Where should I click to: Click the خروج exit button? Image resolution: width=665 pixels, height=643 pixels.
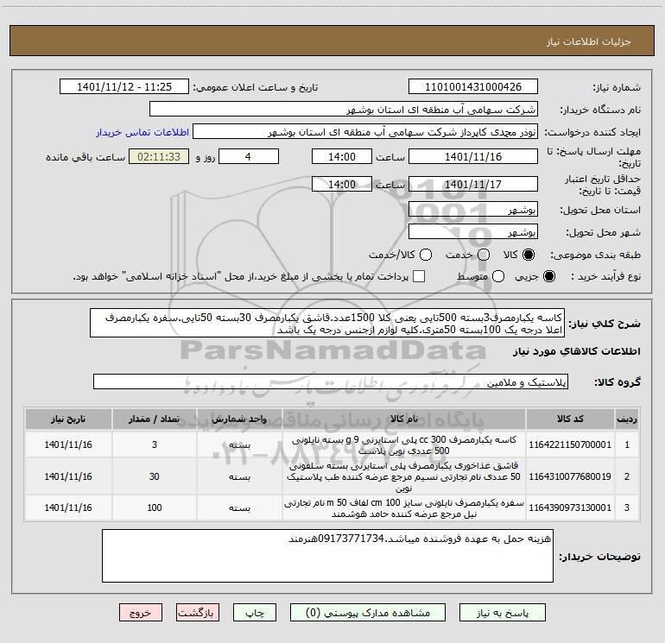tap(141, 613)
